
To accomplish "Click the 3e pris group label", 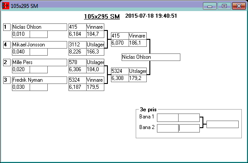I will tap(148, 110).
